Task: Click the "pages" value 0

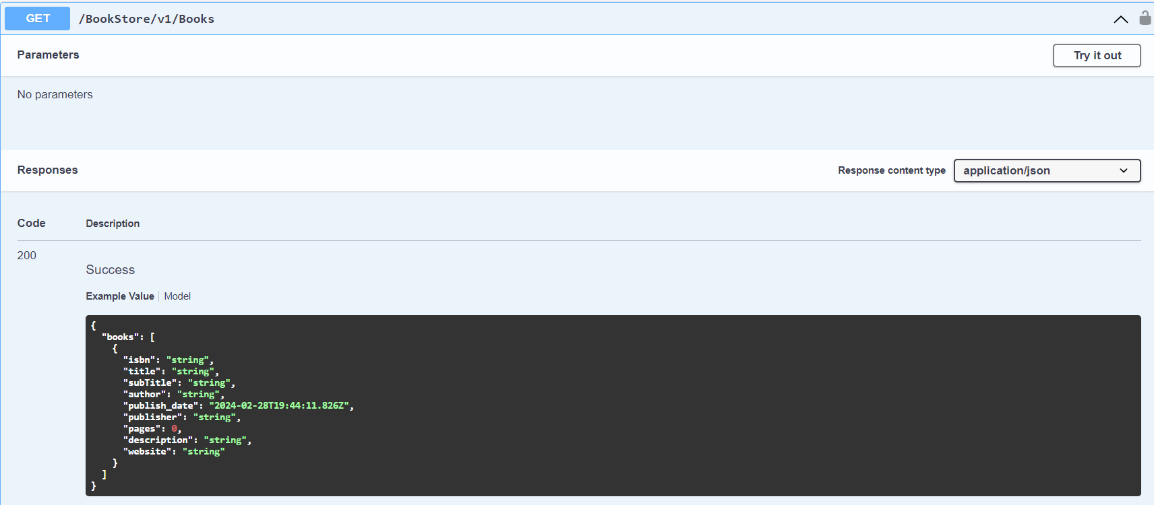Action: [x=174, y=428]
